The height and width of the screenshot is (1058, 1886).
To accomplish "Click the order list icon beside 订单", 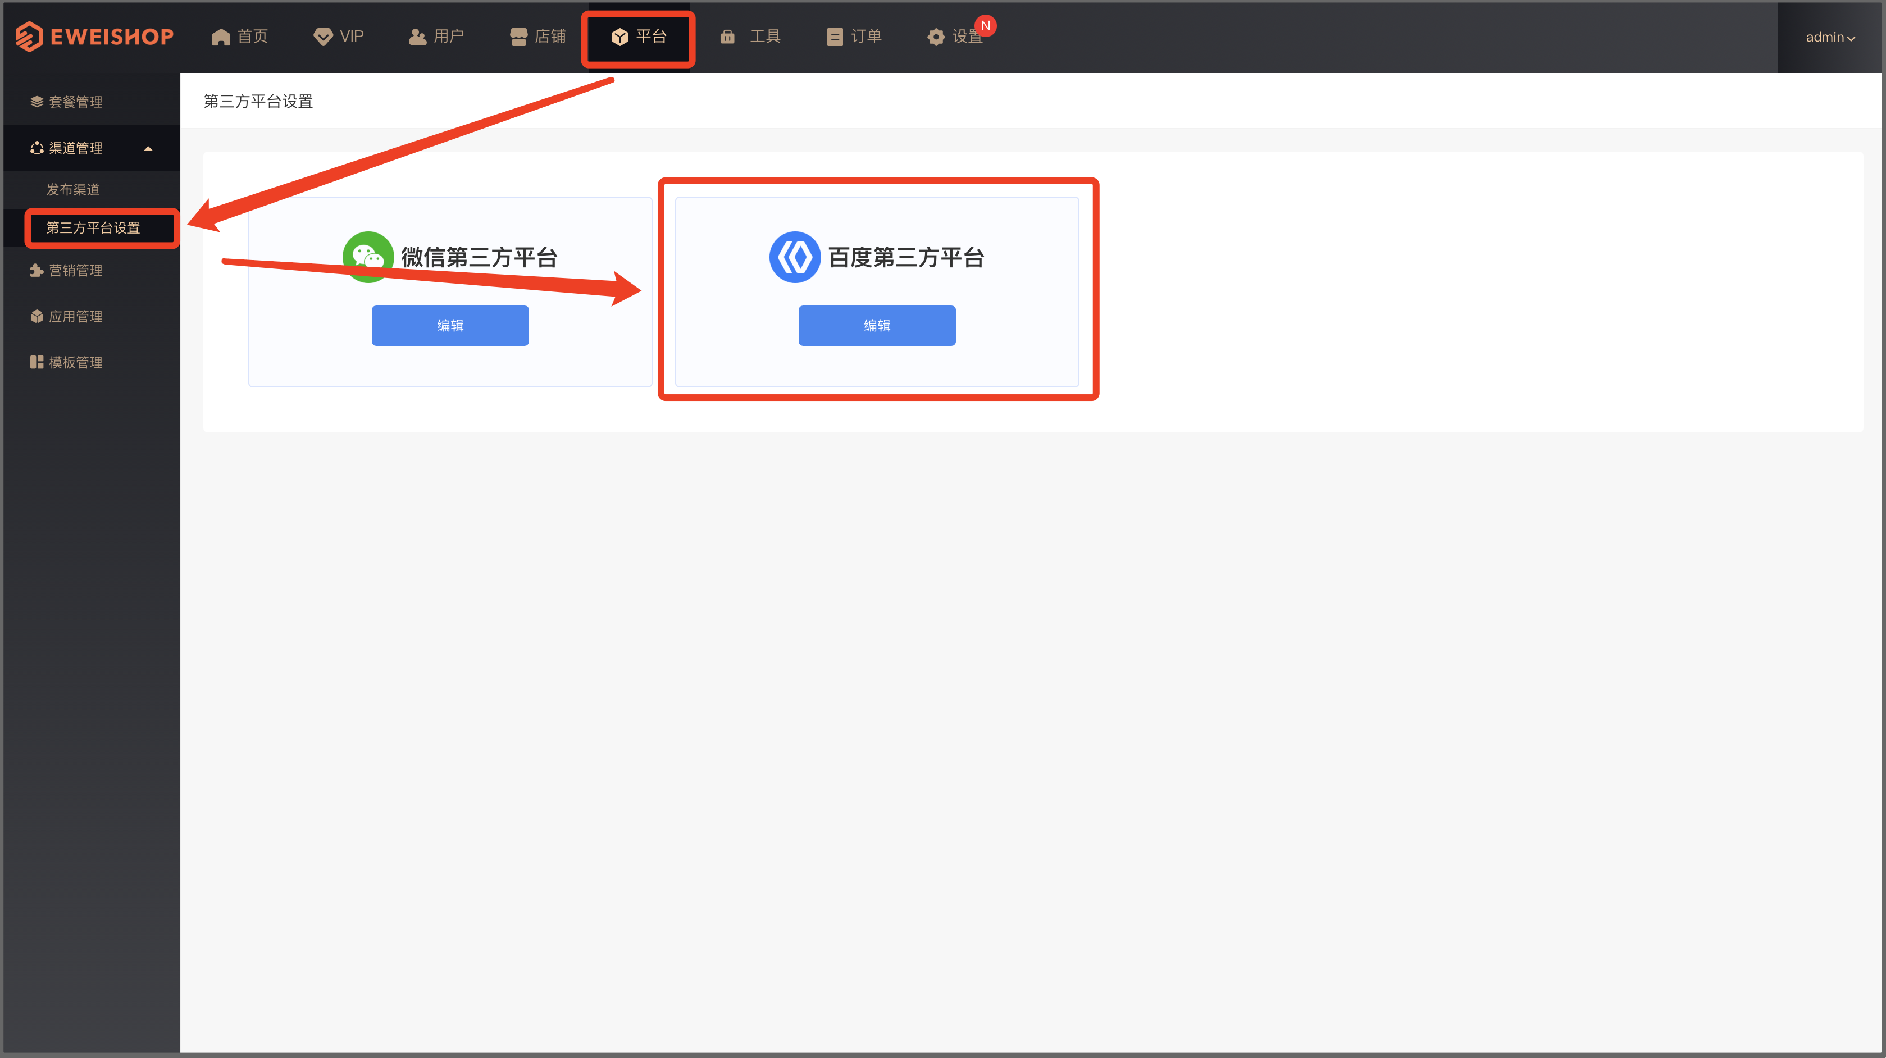I will [835, 37].
